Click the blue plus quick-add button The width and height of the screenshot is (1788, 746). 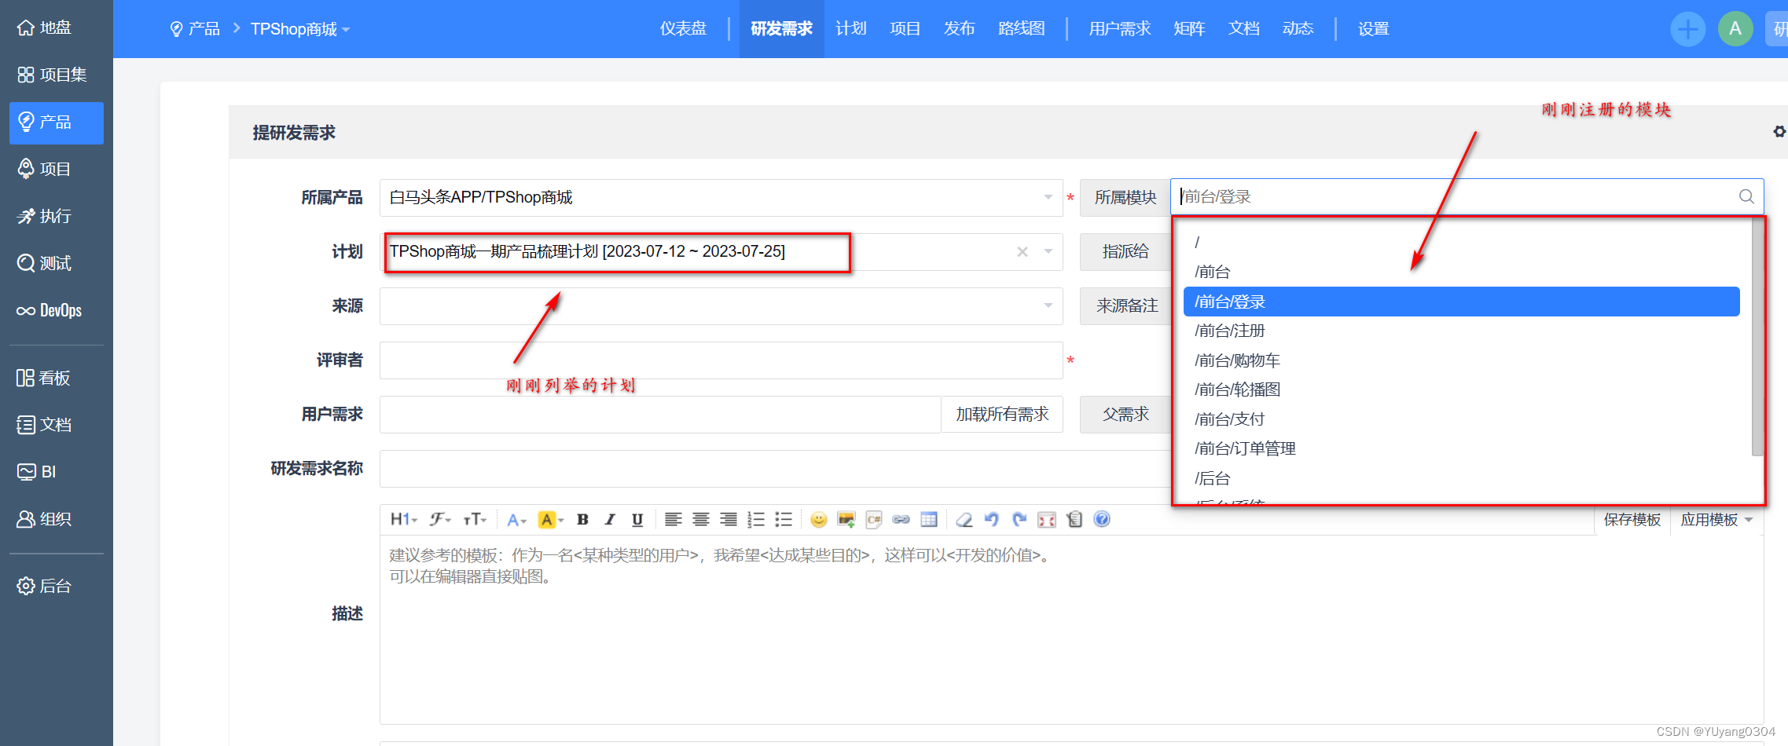1687,29
